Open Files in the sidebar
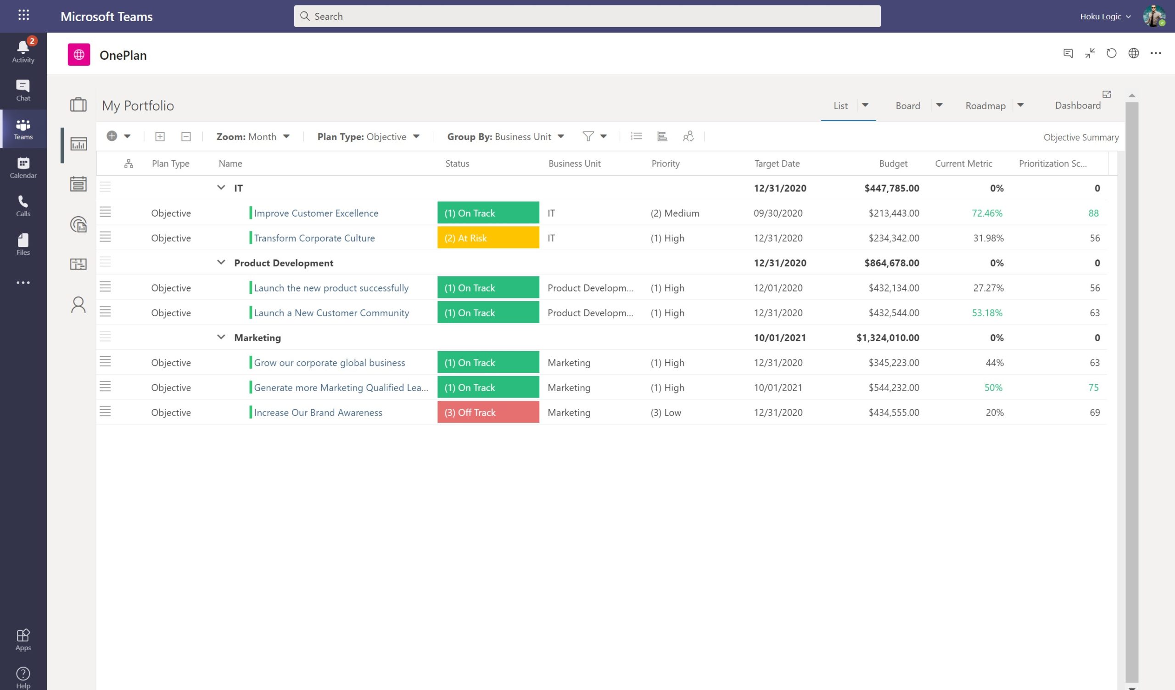Image resolution: width=1175 pixels, height=690 pixels. click(x=23, y=245)
